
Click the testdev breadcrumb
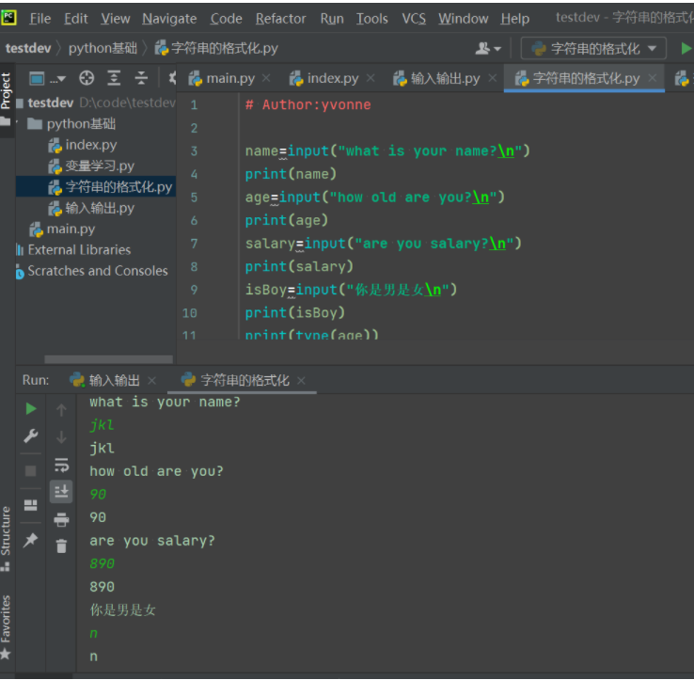click(x=28, y=48)
